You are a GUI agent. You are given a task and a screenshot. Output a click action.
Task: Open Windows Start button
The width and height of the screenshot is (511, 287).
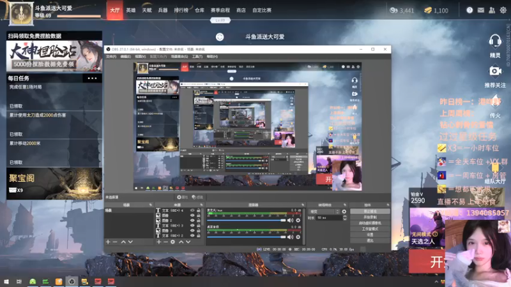pyautogui.click(x=6, y=281)
